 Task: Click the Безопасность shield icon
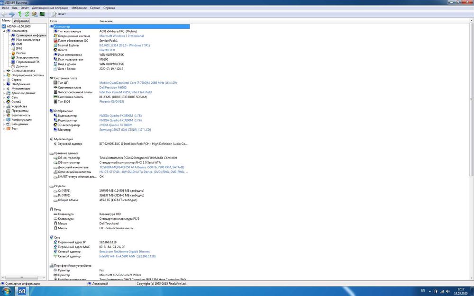pos(9,115)
